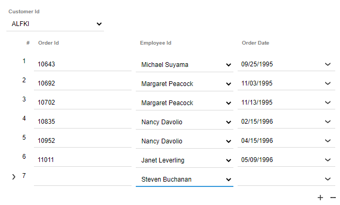Click the minus icon to remove a row
Screen dimensions: 340x205
[333, 198]
